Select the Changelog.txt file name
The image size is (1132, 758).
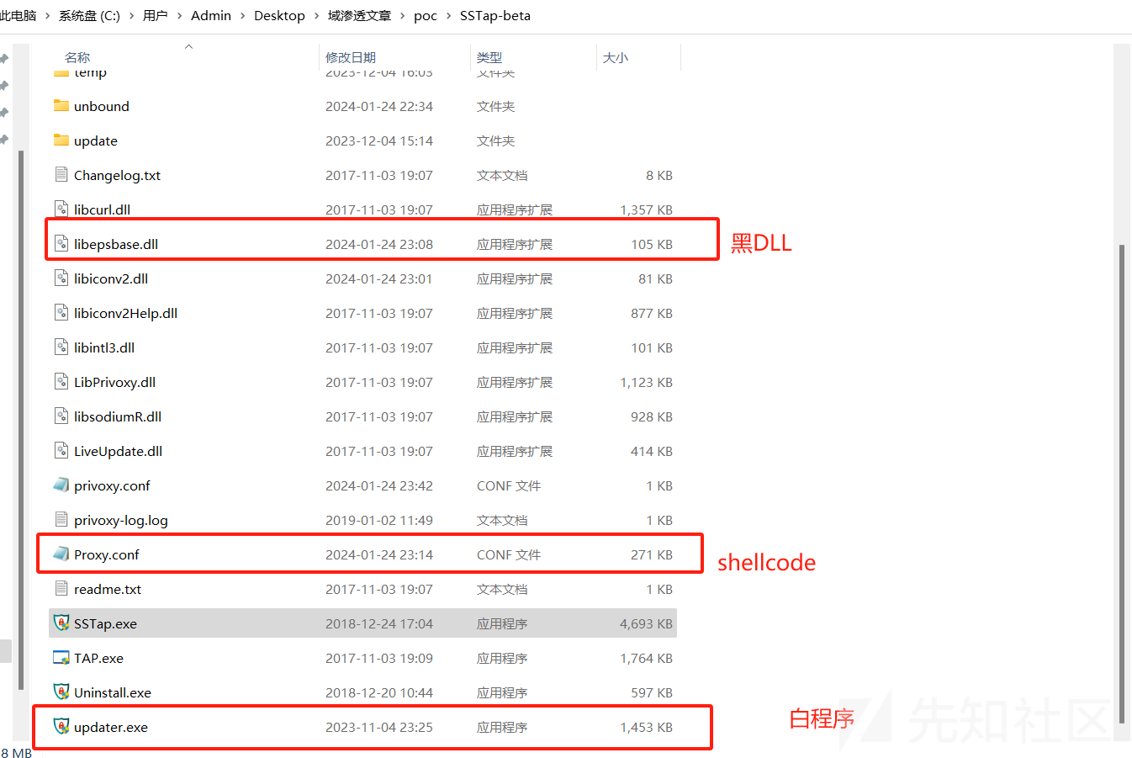coord(117,175)
